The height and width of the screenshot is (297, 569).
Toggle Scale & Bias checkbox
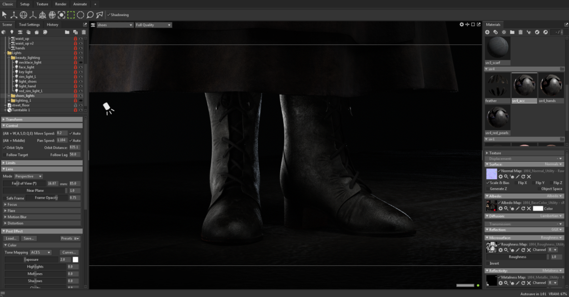tap(488, 182)
